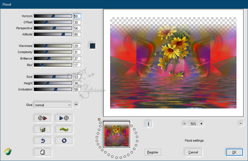The image size is (248, 161).
Task: Click the Undulation slider track
Action: pyautogui.click(x=53, y=89)
